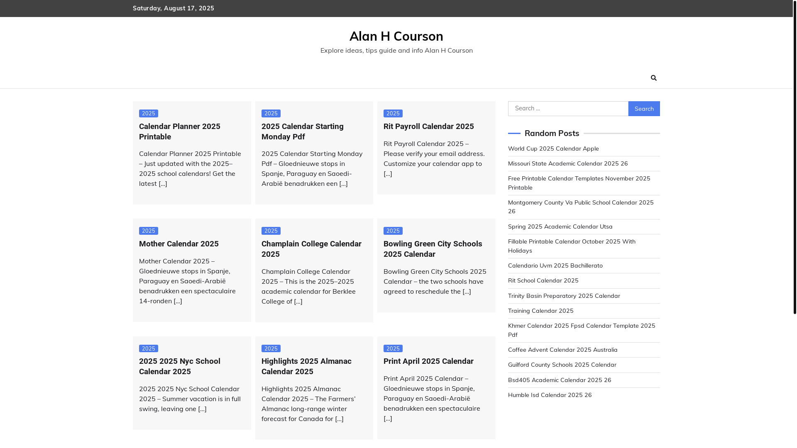This screenshot has height=448, width=797.
Task: Click 2025 tag above Calendar Planner post
Action: pos(149,113)
